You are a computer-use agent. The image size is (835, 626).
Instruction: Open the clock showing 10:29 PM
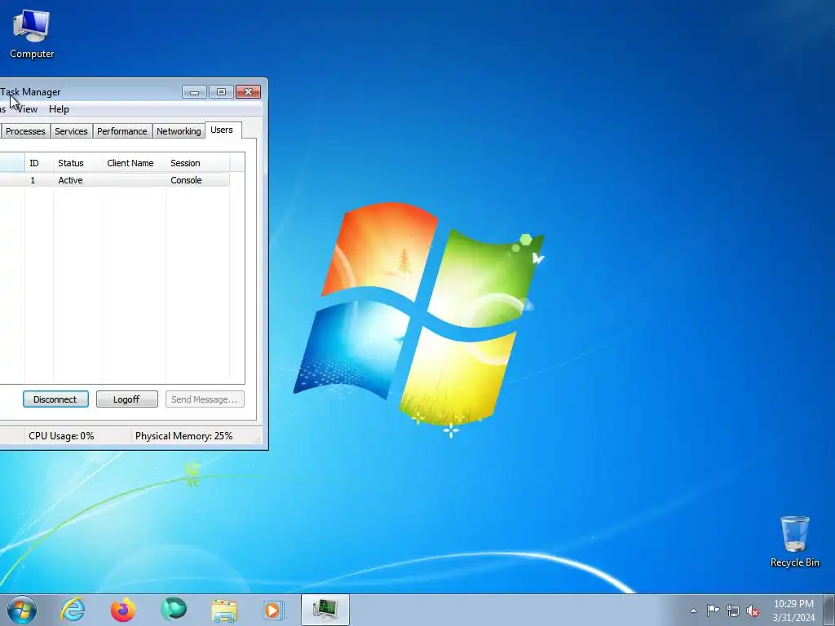(x=793, y=611)
